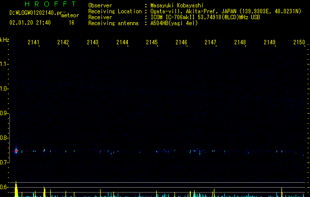Click frequency axis label 0.6

4,187
